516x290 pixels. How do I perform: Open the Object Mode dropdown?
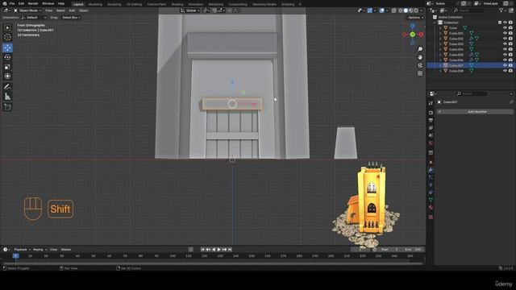tap(27, 10)
